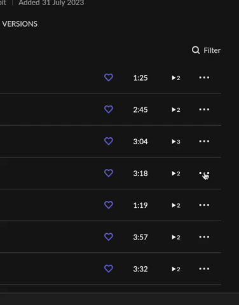Click the magnifying glass filter icon
The height and width of the screenshot is (305, 239).
pyautogui.click(x=196, y=50)
